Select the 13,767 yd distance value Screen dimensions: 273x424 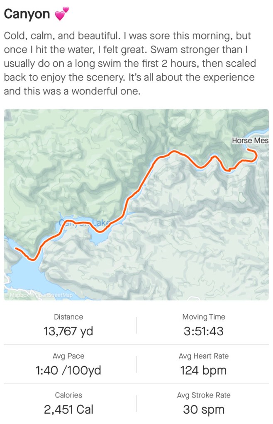pyautogui.click(x=68, y=332)
